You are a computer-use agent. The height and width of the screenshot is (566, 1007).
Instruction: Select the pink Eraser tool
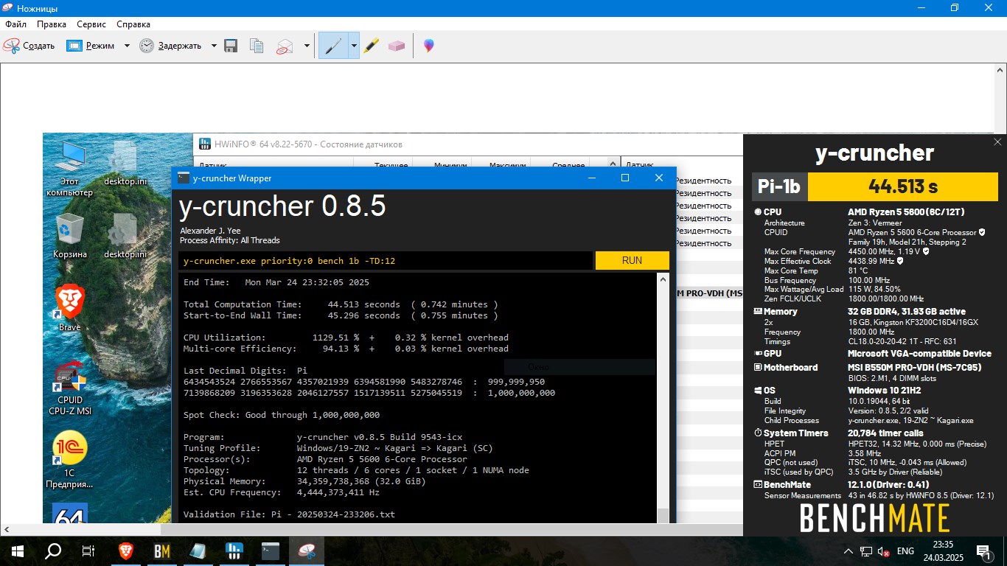tap(397, 46)
